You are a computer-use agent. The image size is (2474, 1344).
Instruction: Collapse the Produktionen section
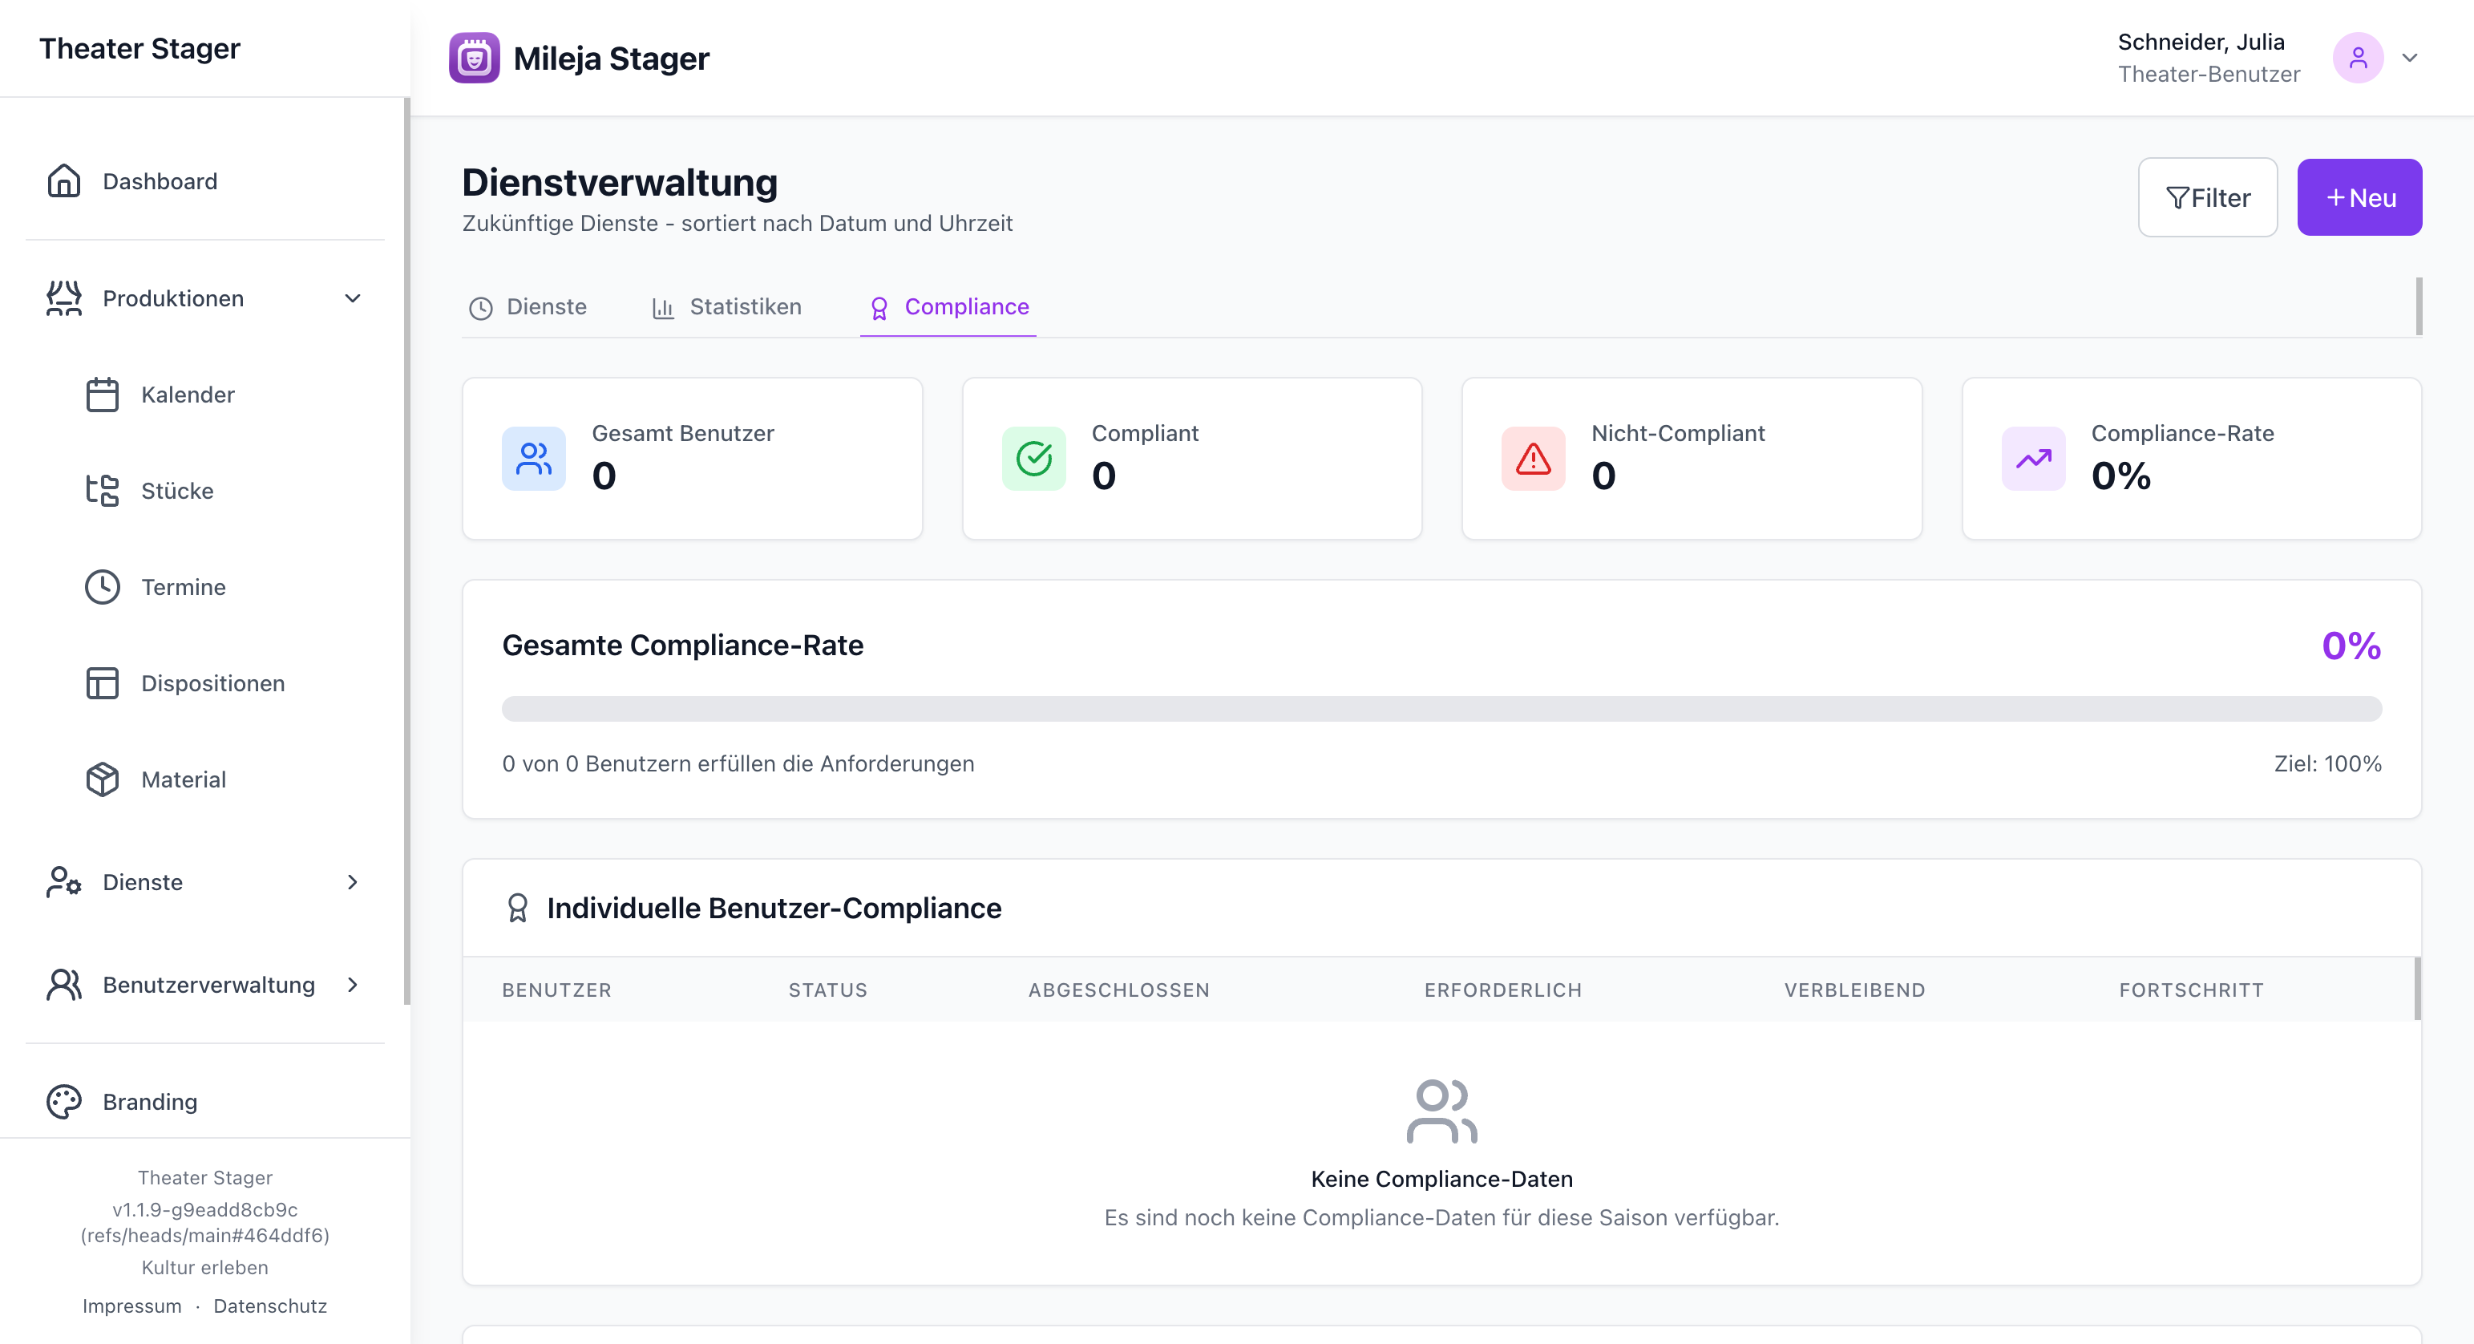pyautogui.click(x=353, y=299)
